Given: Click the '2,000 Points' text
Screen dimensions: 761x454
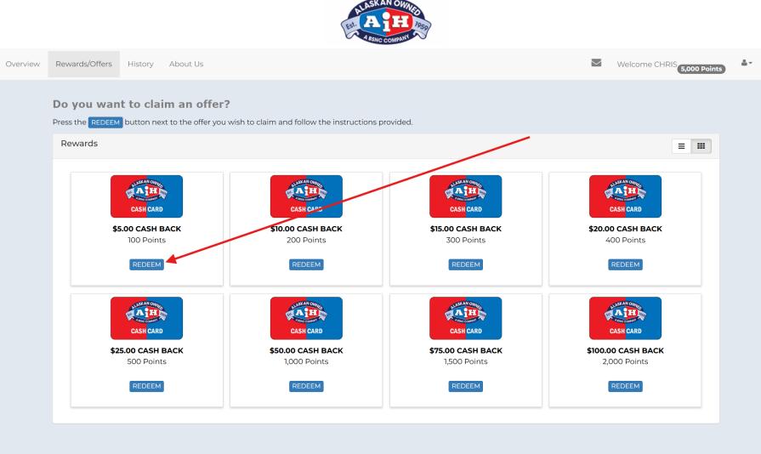Looking at the screenshot, I should tap(625, 361).
